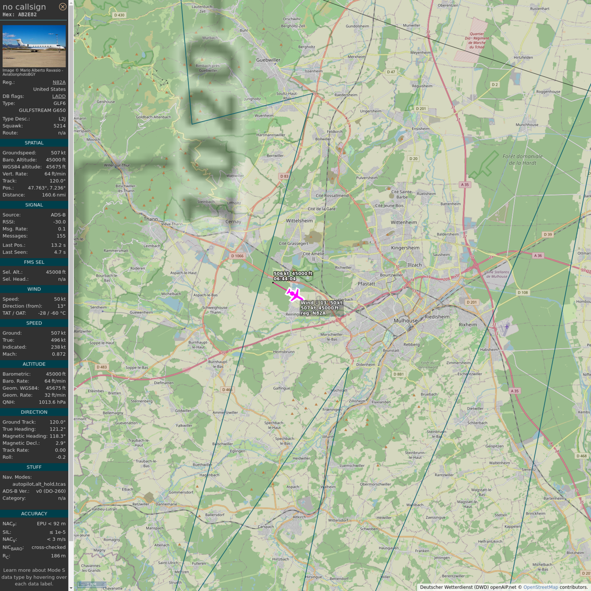Select the SIGNAL section header
The width and height of the screenshot is (591, 591).
click(x=34, y=205)
